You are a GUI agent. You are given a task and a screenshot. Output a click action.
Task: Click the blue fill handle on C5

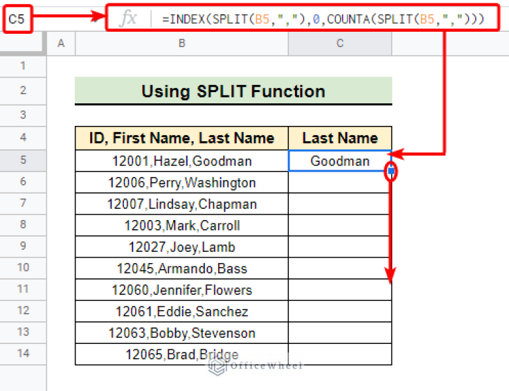[x=391, y=172]
